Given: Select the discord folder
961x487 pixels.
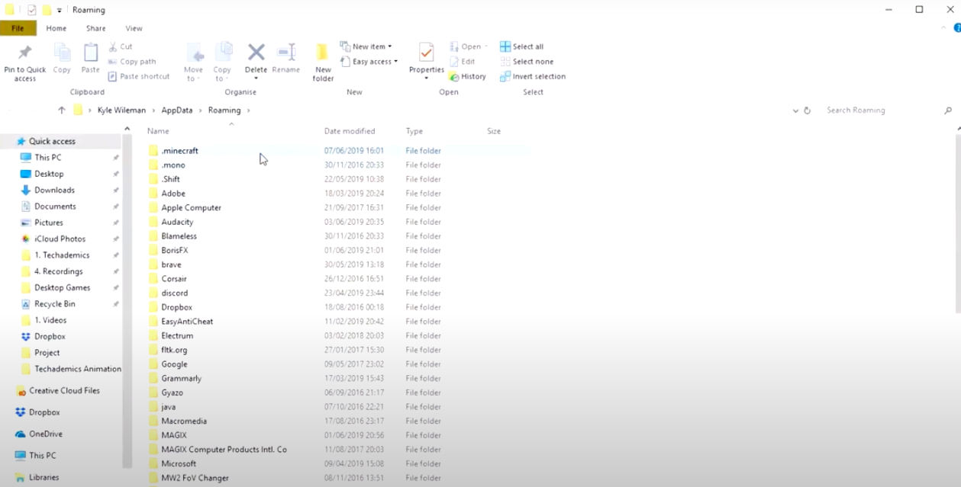Looking at the screenshot, I should pyautogui.click(x=174, y=293).
